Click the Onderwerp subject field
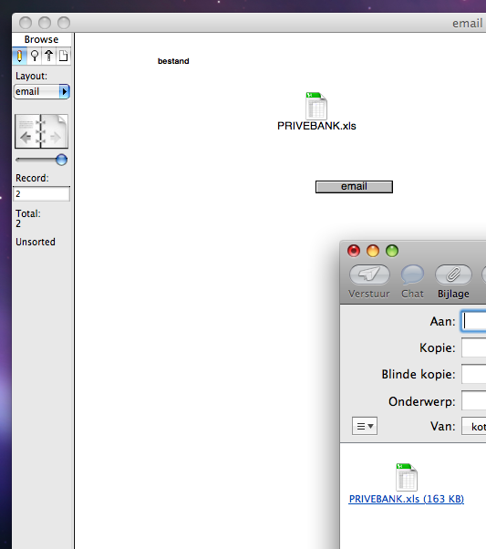 point(474,401)
